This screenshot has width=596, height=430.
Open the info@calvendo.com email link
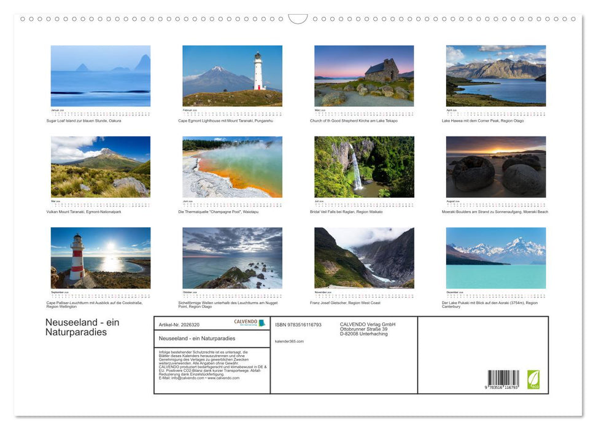(x=187, y=378)
